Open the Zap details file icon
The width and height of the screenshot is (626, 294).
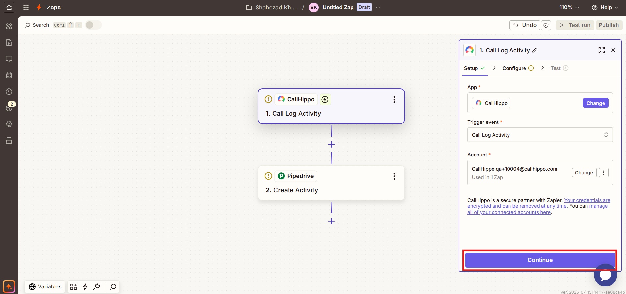(9, 42)
